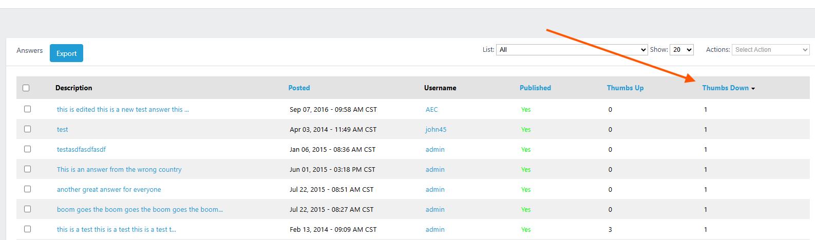Open the Select Action dropdown
815x240 pixels.
[770, 50]
